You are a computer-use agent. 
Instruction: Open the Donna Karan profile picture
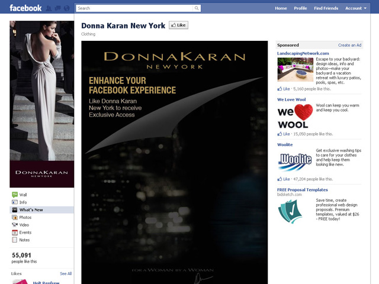click(42, 104)
